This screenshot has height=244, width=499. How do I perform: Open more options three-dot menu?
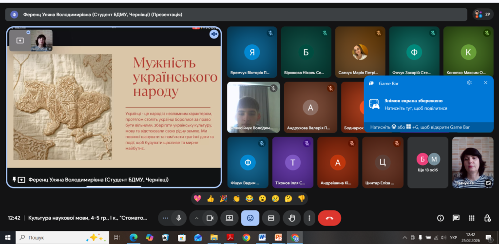click(309, 218)
